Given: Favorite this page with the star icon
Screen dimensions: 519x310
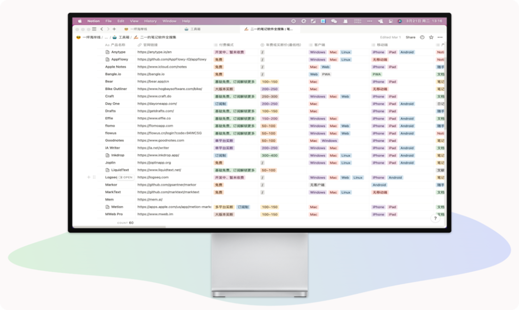Looking at the screenshot, I should (431, 37).
